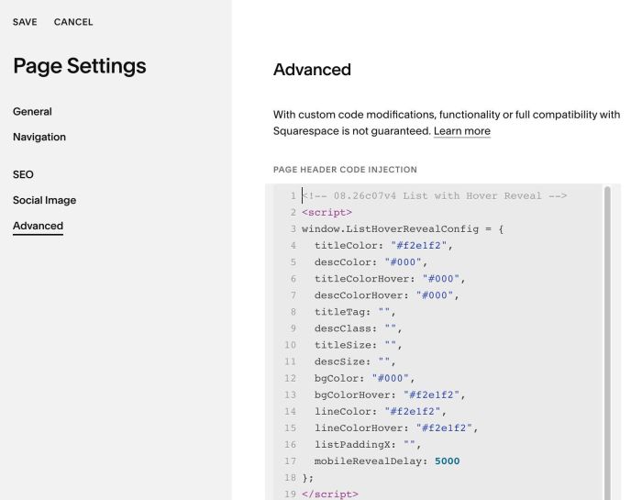Click the lineColor "#f2e1f2" value
Screen dimensions: 642x500
tap(413, 412)
